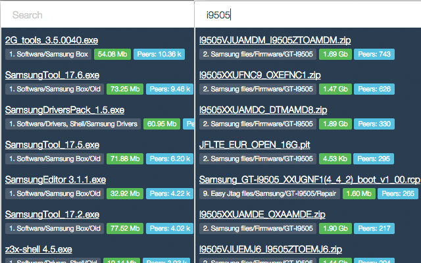Select the SamsungTool_17.5.exe link
The width and height of the screenshot is (421, 263).
click(x=52, y=145)
